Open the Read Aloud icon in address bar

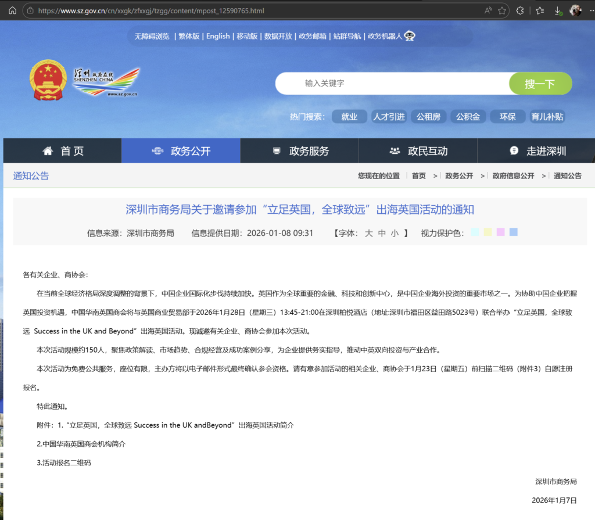[488, 10]
